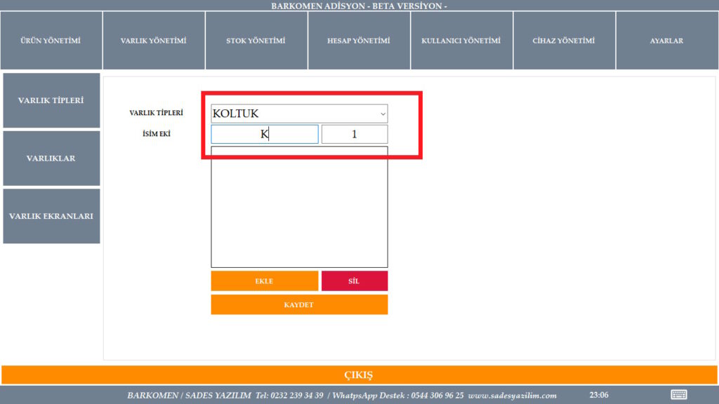Open VARLIKLAR sidebar section
This screenshot has width=719, height=404.
(51, 159)
